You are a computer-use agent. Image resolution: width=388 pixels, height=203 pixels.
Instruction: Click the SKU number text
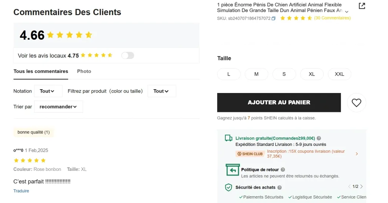244,19
